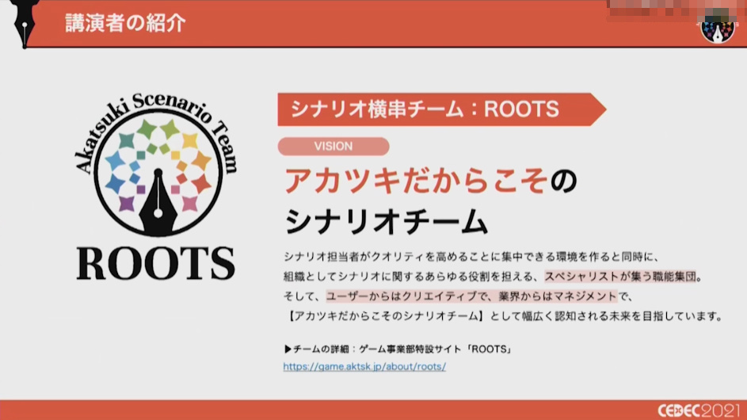Screen dimensions: 747x420
Task: Click the pen nib icon beside 講演者の紹介
Action: click(25, 24)
